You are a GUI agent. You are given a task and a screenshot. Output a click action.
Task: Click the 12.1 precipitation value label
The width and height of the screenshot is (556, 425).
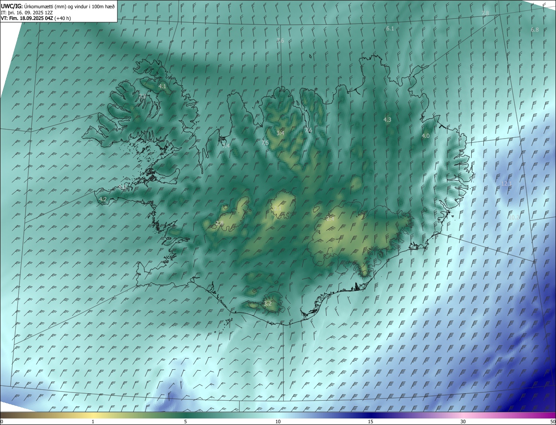[506, 184]
